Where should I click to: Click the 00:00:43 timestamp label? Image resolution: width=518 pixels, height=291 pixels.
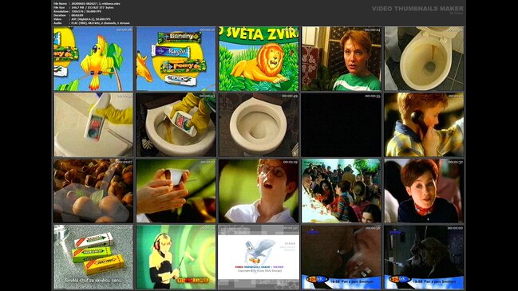(x=207, y=96)
